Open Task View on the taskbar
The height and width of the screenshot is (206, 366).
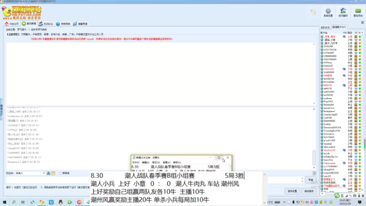(22, 202)
